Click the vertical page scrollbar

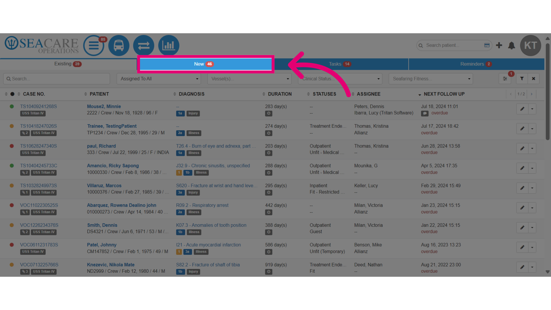click(x=547, y=92)
